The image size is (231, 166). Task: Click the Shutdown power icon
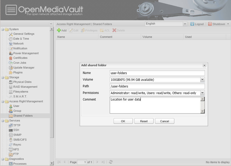(210, 24)
